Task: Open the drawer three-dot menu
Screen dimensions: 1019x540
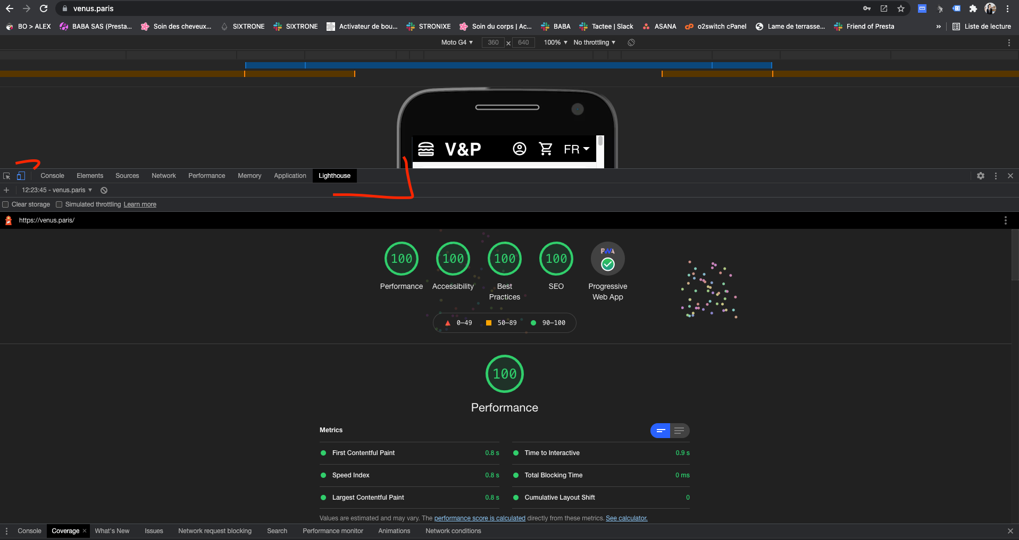Action: coord(6,531)
